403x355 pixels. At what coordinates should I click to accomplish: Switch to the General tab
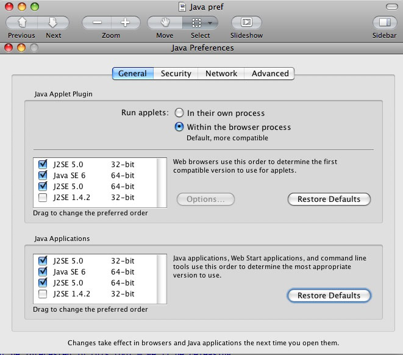pos(133,74)
